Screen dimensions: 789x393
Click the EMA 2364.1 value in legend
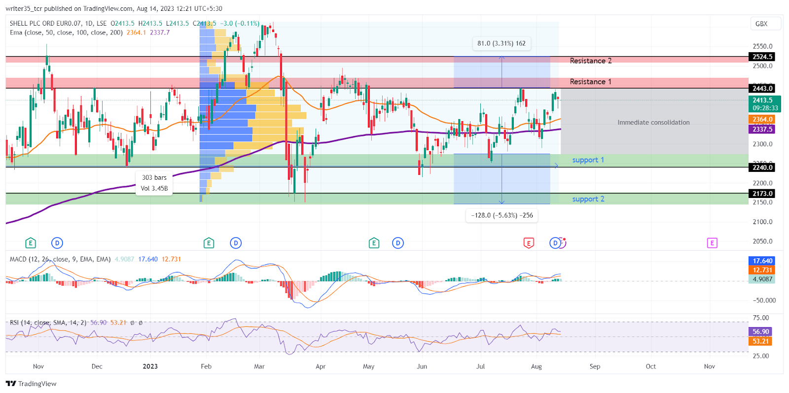pyautogui.click(x=136, y=33)
